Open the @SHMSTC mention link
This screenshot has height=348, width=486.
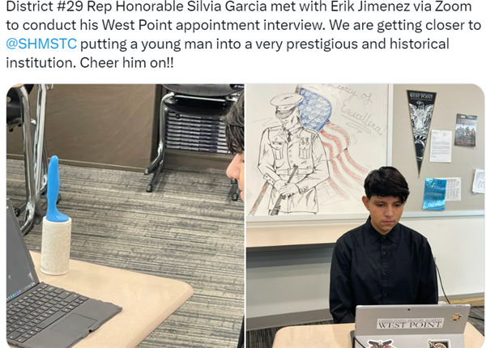pos(41,44)
